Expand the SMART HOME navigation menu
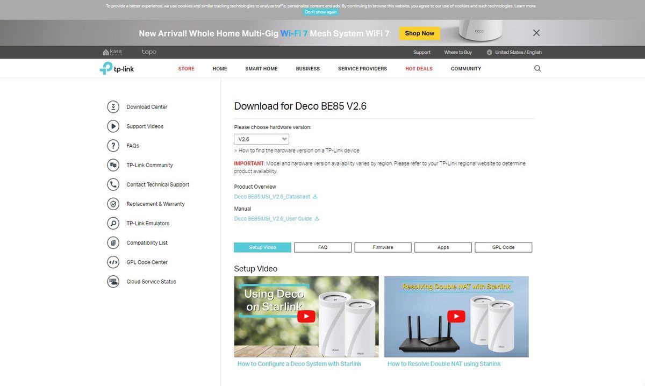Screen dimensions: 645x386 (x=261, y=69)
